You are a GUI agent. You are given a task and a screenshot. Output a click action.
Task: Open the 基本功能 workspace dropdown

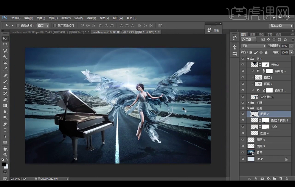click(281, 26)
